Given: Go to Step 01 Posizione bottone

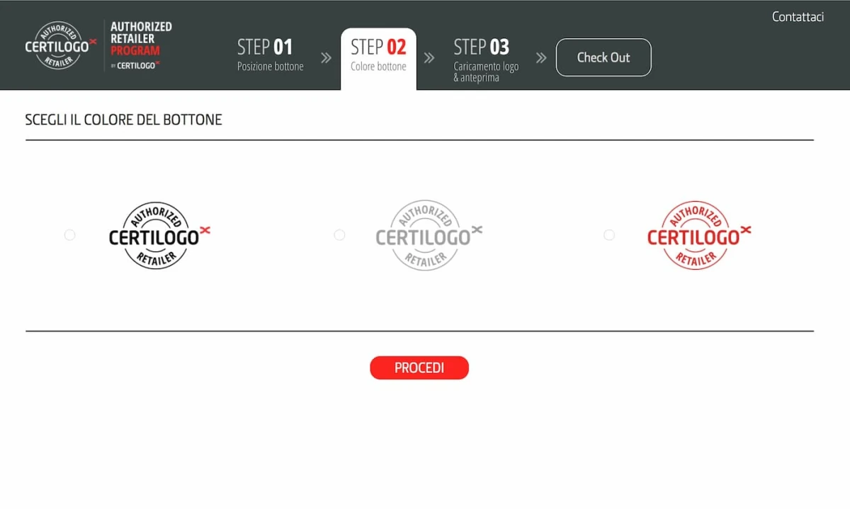Looking at the screenshot, I should coord(270,55).
